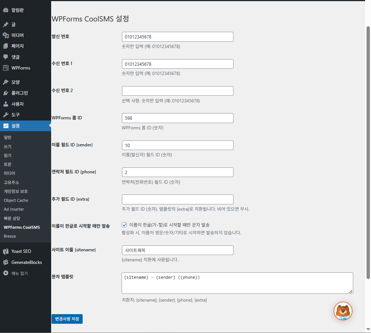Open the GenerateBlocks menu label
371x333 pixels.
pyautogui.click(x=27, y=262)
